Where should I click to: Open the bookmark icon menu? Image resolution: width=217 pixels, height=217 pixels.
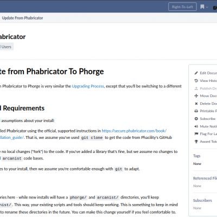pos(202,7)
